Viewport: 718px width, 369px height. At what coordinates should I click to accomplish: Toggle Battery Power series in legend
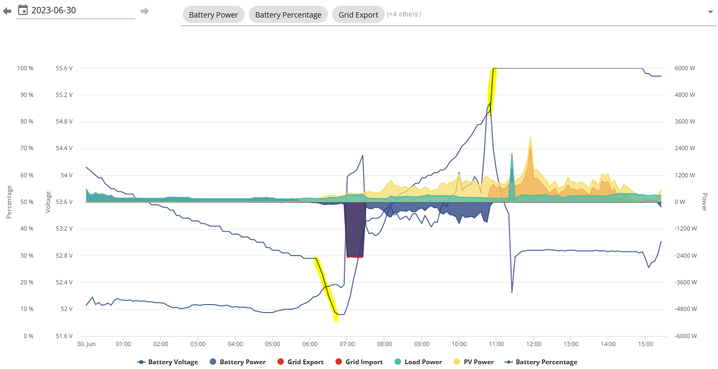tap(237, 362)
